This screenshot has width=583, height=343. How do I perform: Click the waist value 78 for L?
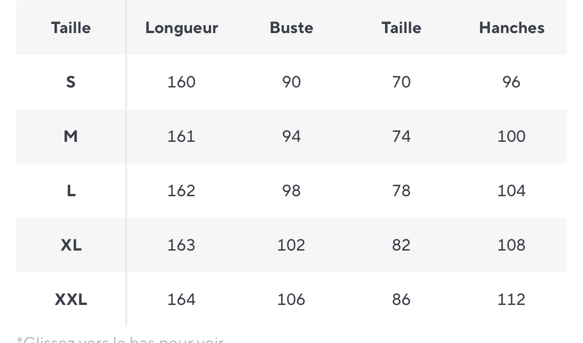(401, 191)
